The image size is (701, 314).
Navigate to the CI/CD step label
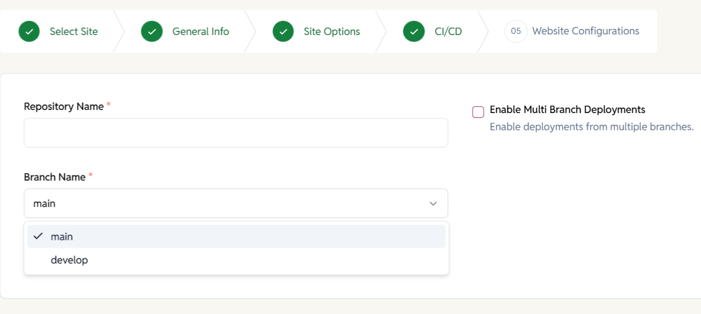pos(448,31)
